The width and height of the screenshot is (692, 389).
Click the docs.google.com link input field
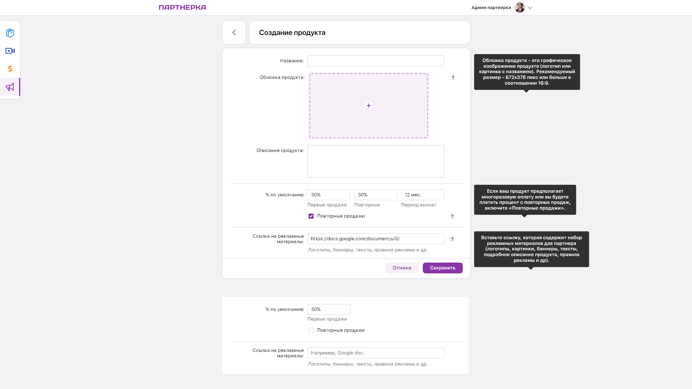[x=376, y=239]
